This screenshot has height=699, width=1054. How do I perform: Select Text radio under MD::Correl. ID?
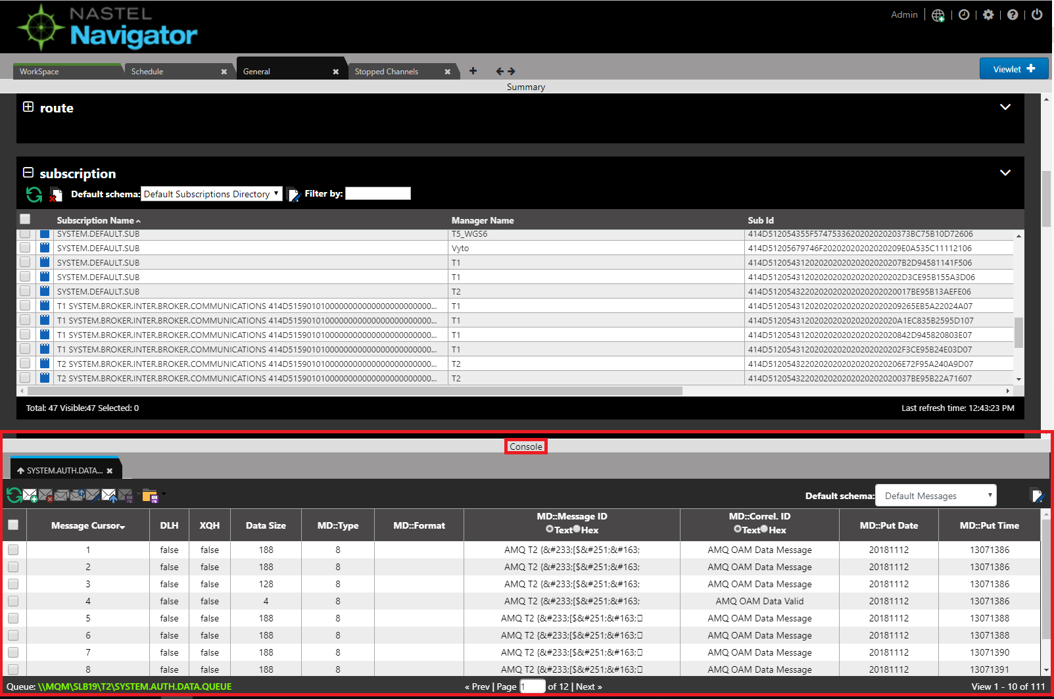[738, 529]
